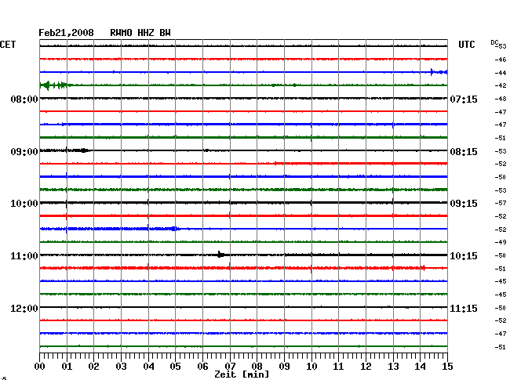The height and width of the screenshot is (387, 510).
Task: Click the -42 DC offset value
Action: tap(501, 85)
